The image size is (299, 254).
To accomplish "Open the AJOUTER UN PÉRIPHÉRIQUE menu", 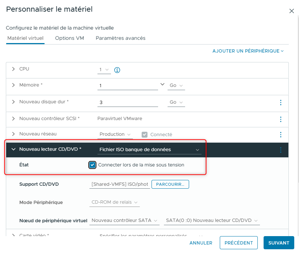I will (248, 51).
